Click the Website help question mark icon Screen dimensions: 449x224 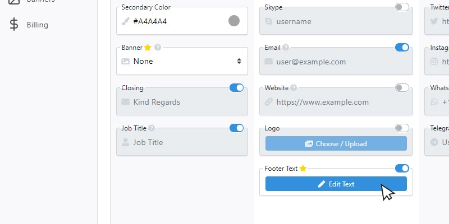click(294, 88)
